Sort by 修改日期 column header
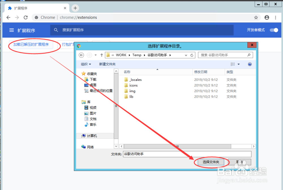This screenshot has height=190, width=283. [x=209, y=72]
